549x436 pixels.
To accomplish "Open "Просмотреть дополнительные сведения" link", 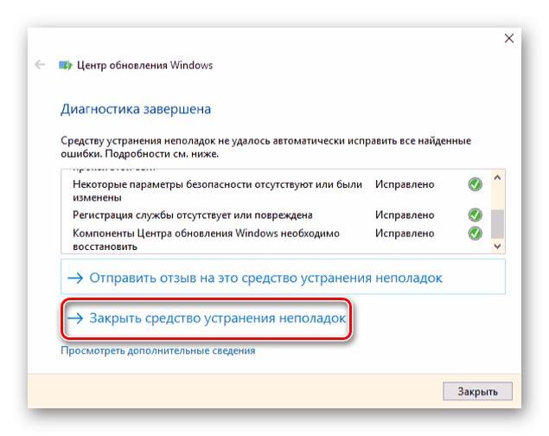I will pos(158,350).
